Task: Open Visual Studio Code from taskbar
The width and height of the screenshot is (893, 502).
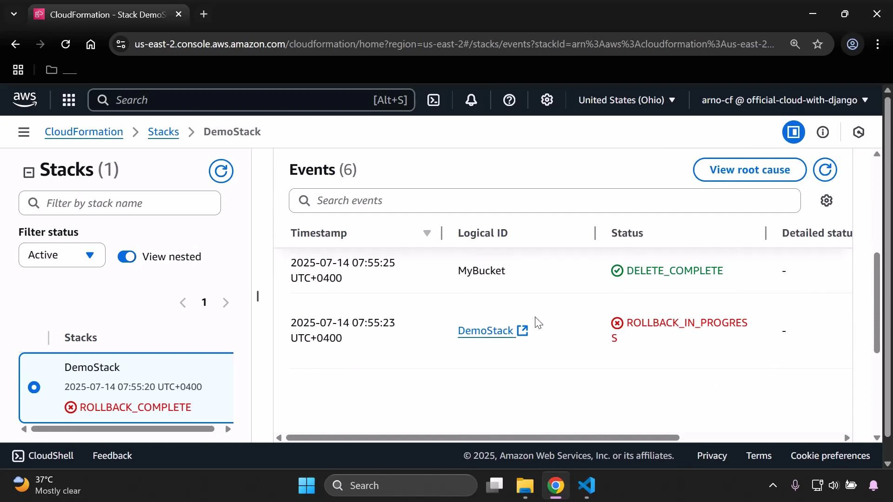Action: 587,485
